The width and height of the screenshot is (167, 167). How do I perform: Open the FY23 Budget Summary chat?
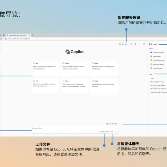pyautogui.click(x=157, y=82)
